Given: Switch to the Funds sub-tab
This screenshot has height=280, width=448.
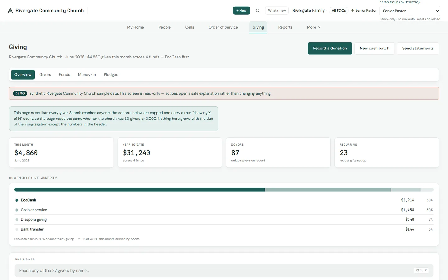Looking at the screenshot, I should coord(64,75).
